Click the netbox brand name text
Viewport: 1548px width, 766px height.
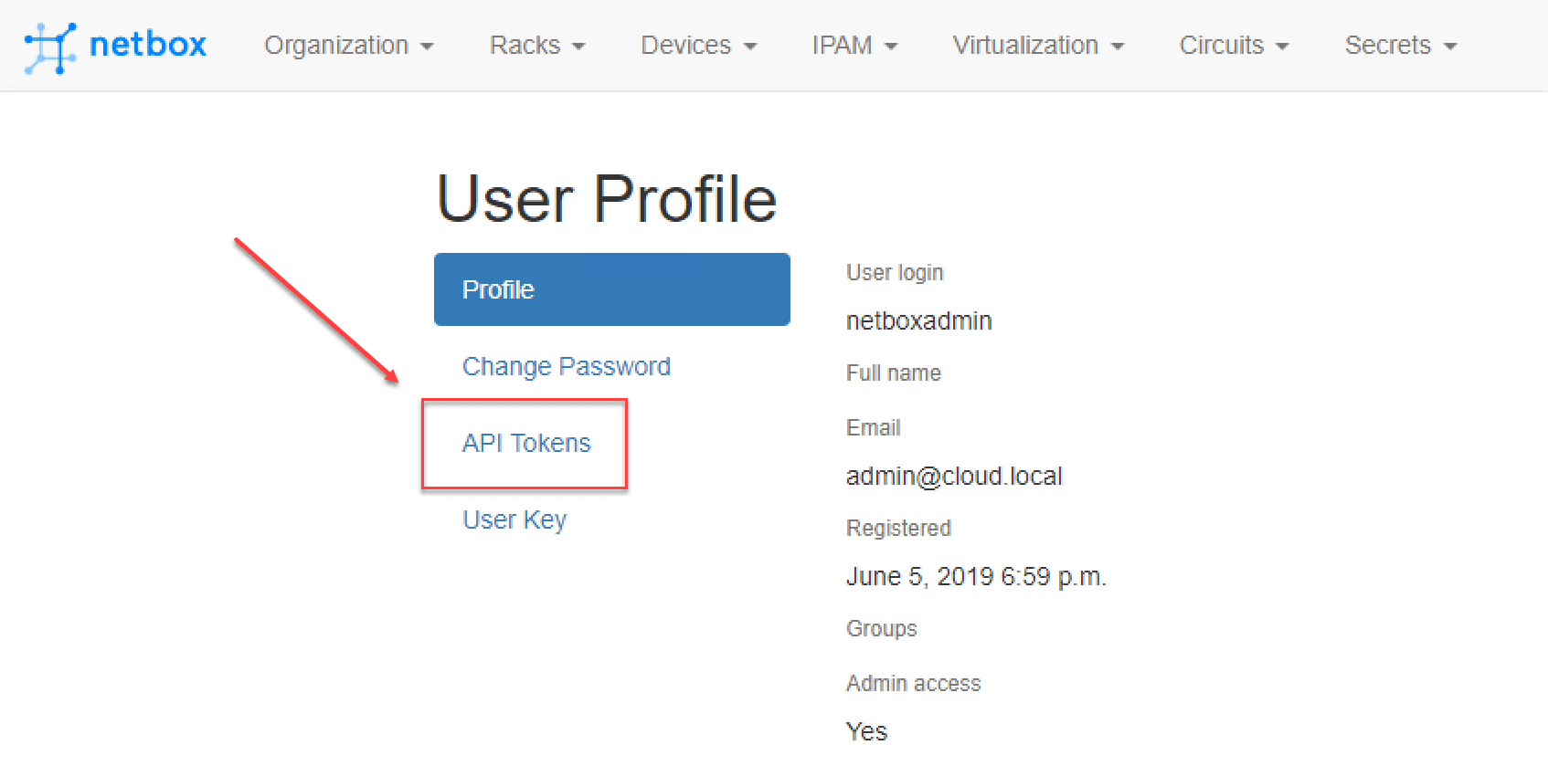pos(148,45)
